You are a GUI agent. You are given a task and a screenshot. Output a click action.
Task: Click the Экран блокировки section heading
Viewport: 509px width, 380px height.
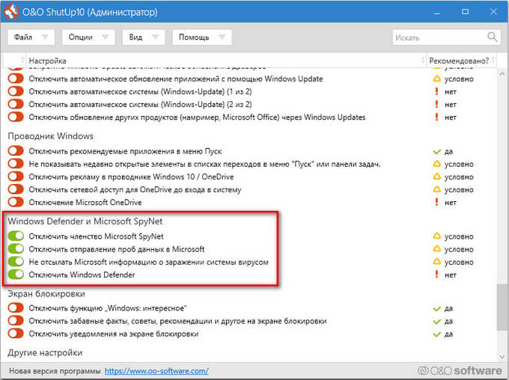pyautogui.click(x=46, y=293)
